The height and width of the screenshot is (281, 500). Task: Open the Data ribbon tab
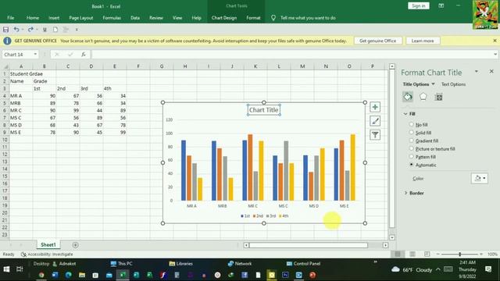pyautogui.click(x=135, y=18)
